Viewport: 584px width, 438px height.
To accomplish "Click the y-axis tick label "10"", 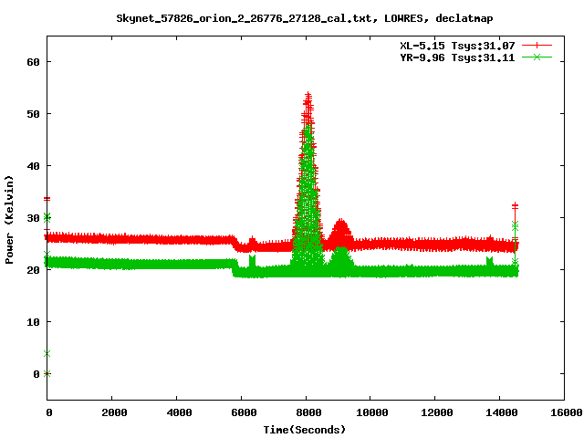I will (x=33, y=322).
